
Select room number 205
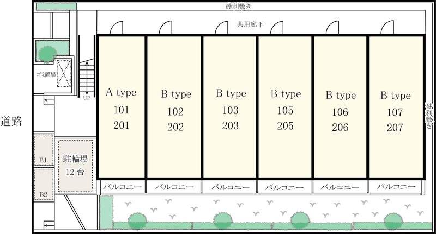pyautogui.click(x=285, y=126)
